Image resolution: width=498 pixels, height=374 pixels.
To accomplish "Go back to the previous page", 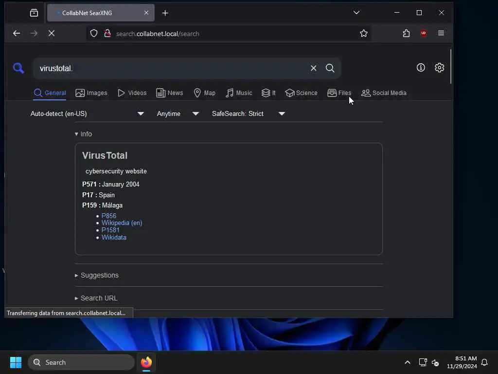I will (17, 34).
